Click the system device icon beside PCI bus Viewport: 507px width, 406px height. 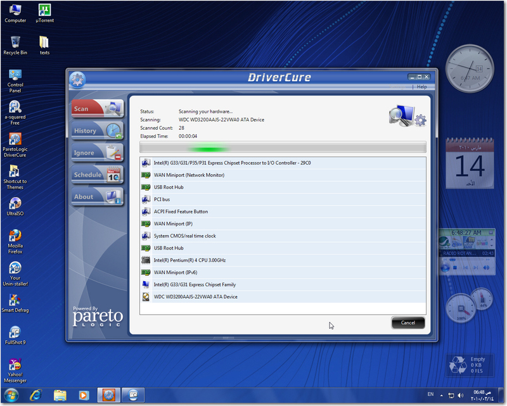point(146,200)
